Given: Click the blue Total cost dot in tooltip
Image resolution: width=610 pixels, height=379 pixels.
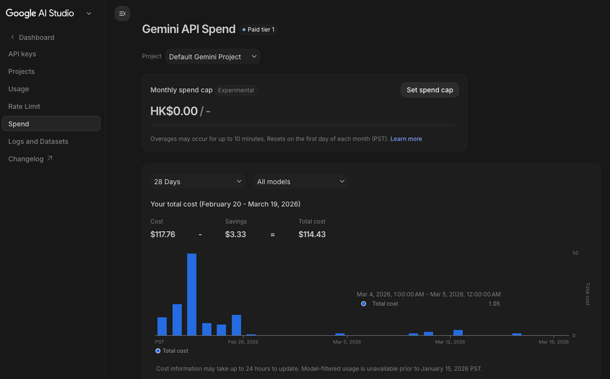Looking at the screenshot, I should click(x=363, y=303).
